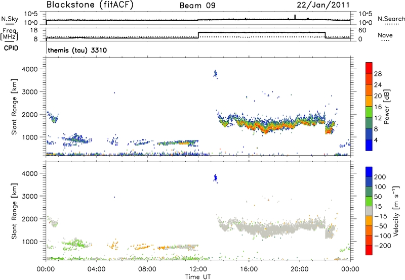Pick the gray -15 to 15 velocity swatch
This screenshot has width=405, height=280.
click(369, 211)
